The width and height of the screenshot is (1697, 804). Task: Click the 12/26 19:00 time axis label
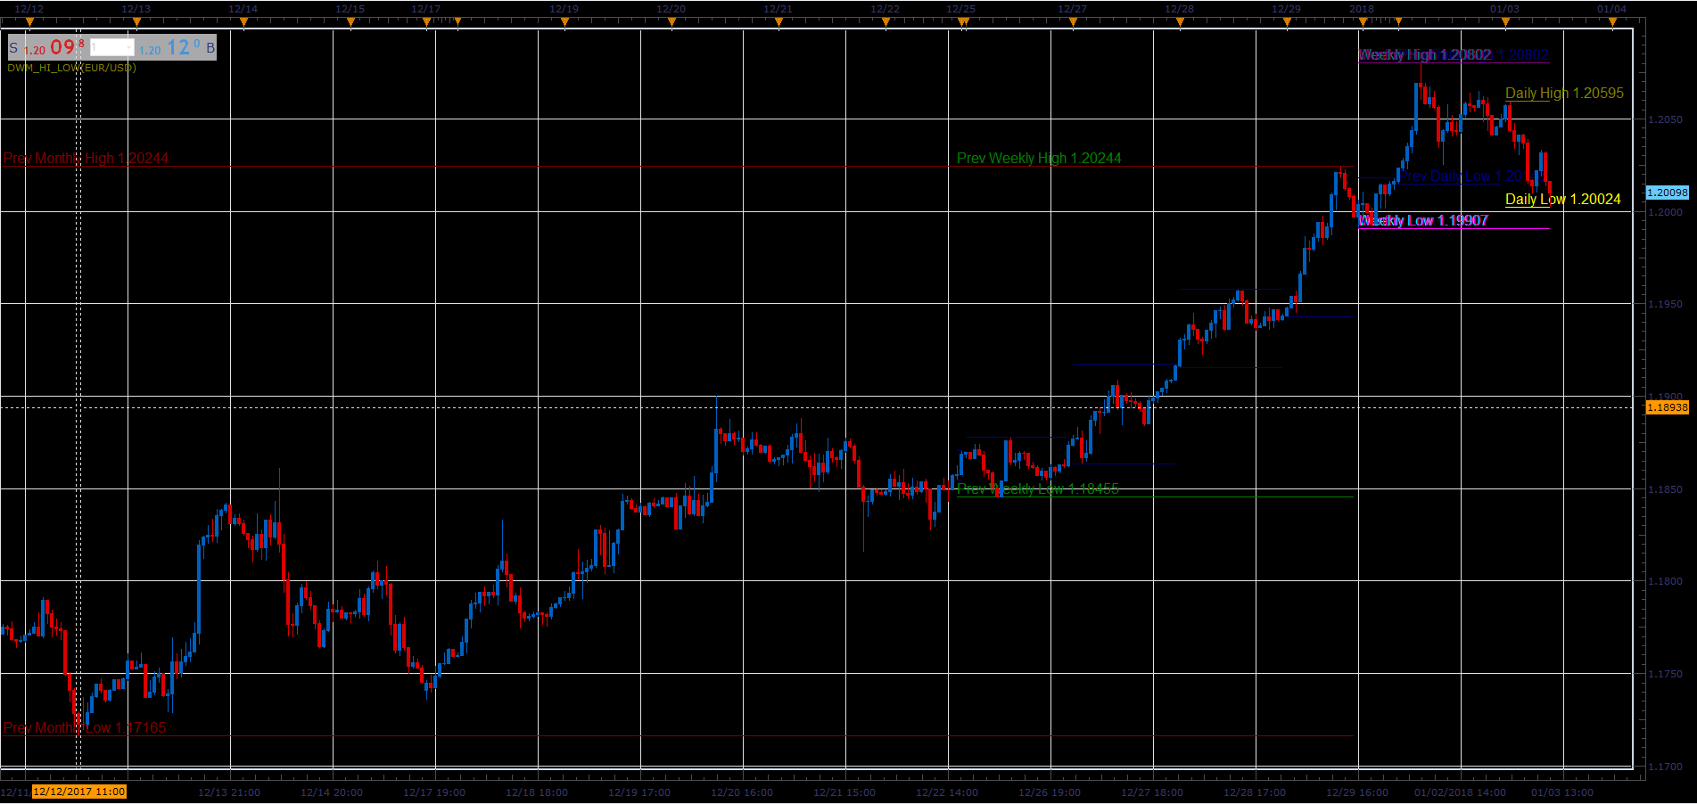coord(1050,792)
